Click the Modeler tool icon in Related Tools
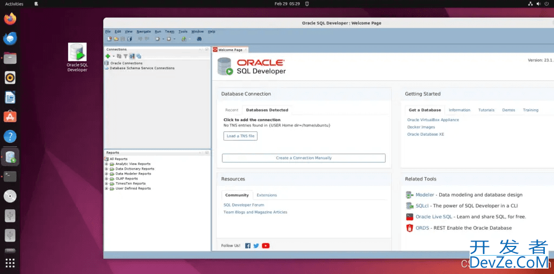The image size is (554, 274). (x=410, y=195)
